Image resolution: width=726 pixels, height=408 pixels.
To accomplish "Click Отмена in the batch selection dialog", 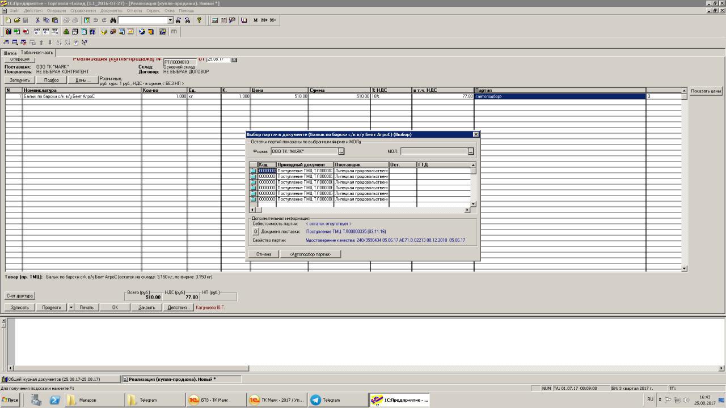I will (x=263, y=254).
